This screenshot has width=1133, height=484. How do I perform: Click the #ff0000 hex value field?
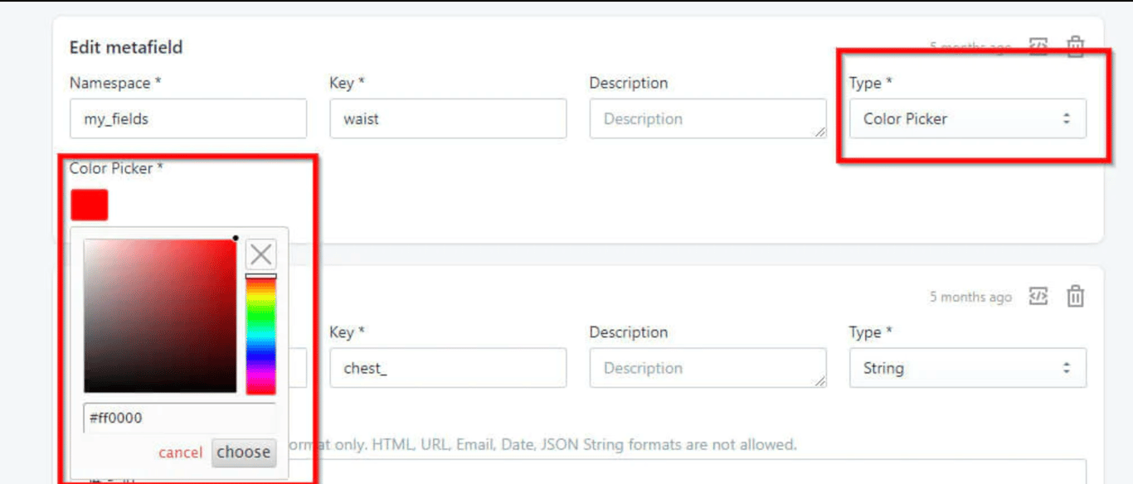pyautogui.click(x=179, y=418)
